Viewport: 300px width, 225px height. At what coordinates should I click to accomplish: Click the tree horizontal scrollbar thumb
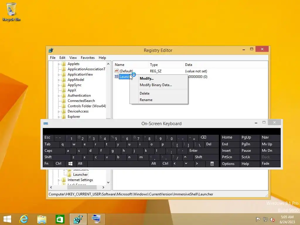click(82, 187)
